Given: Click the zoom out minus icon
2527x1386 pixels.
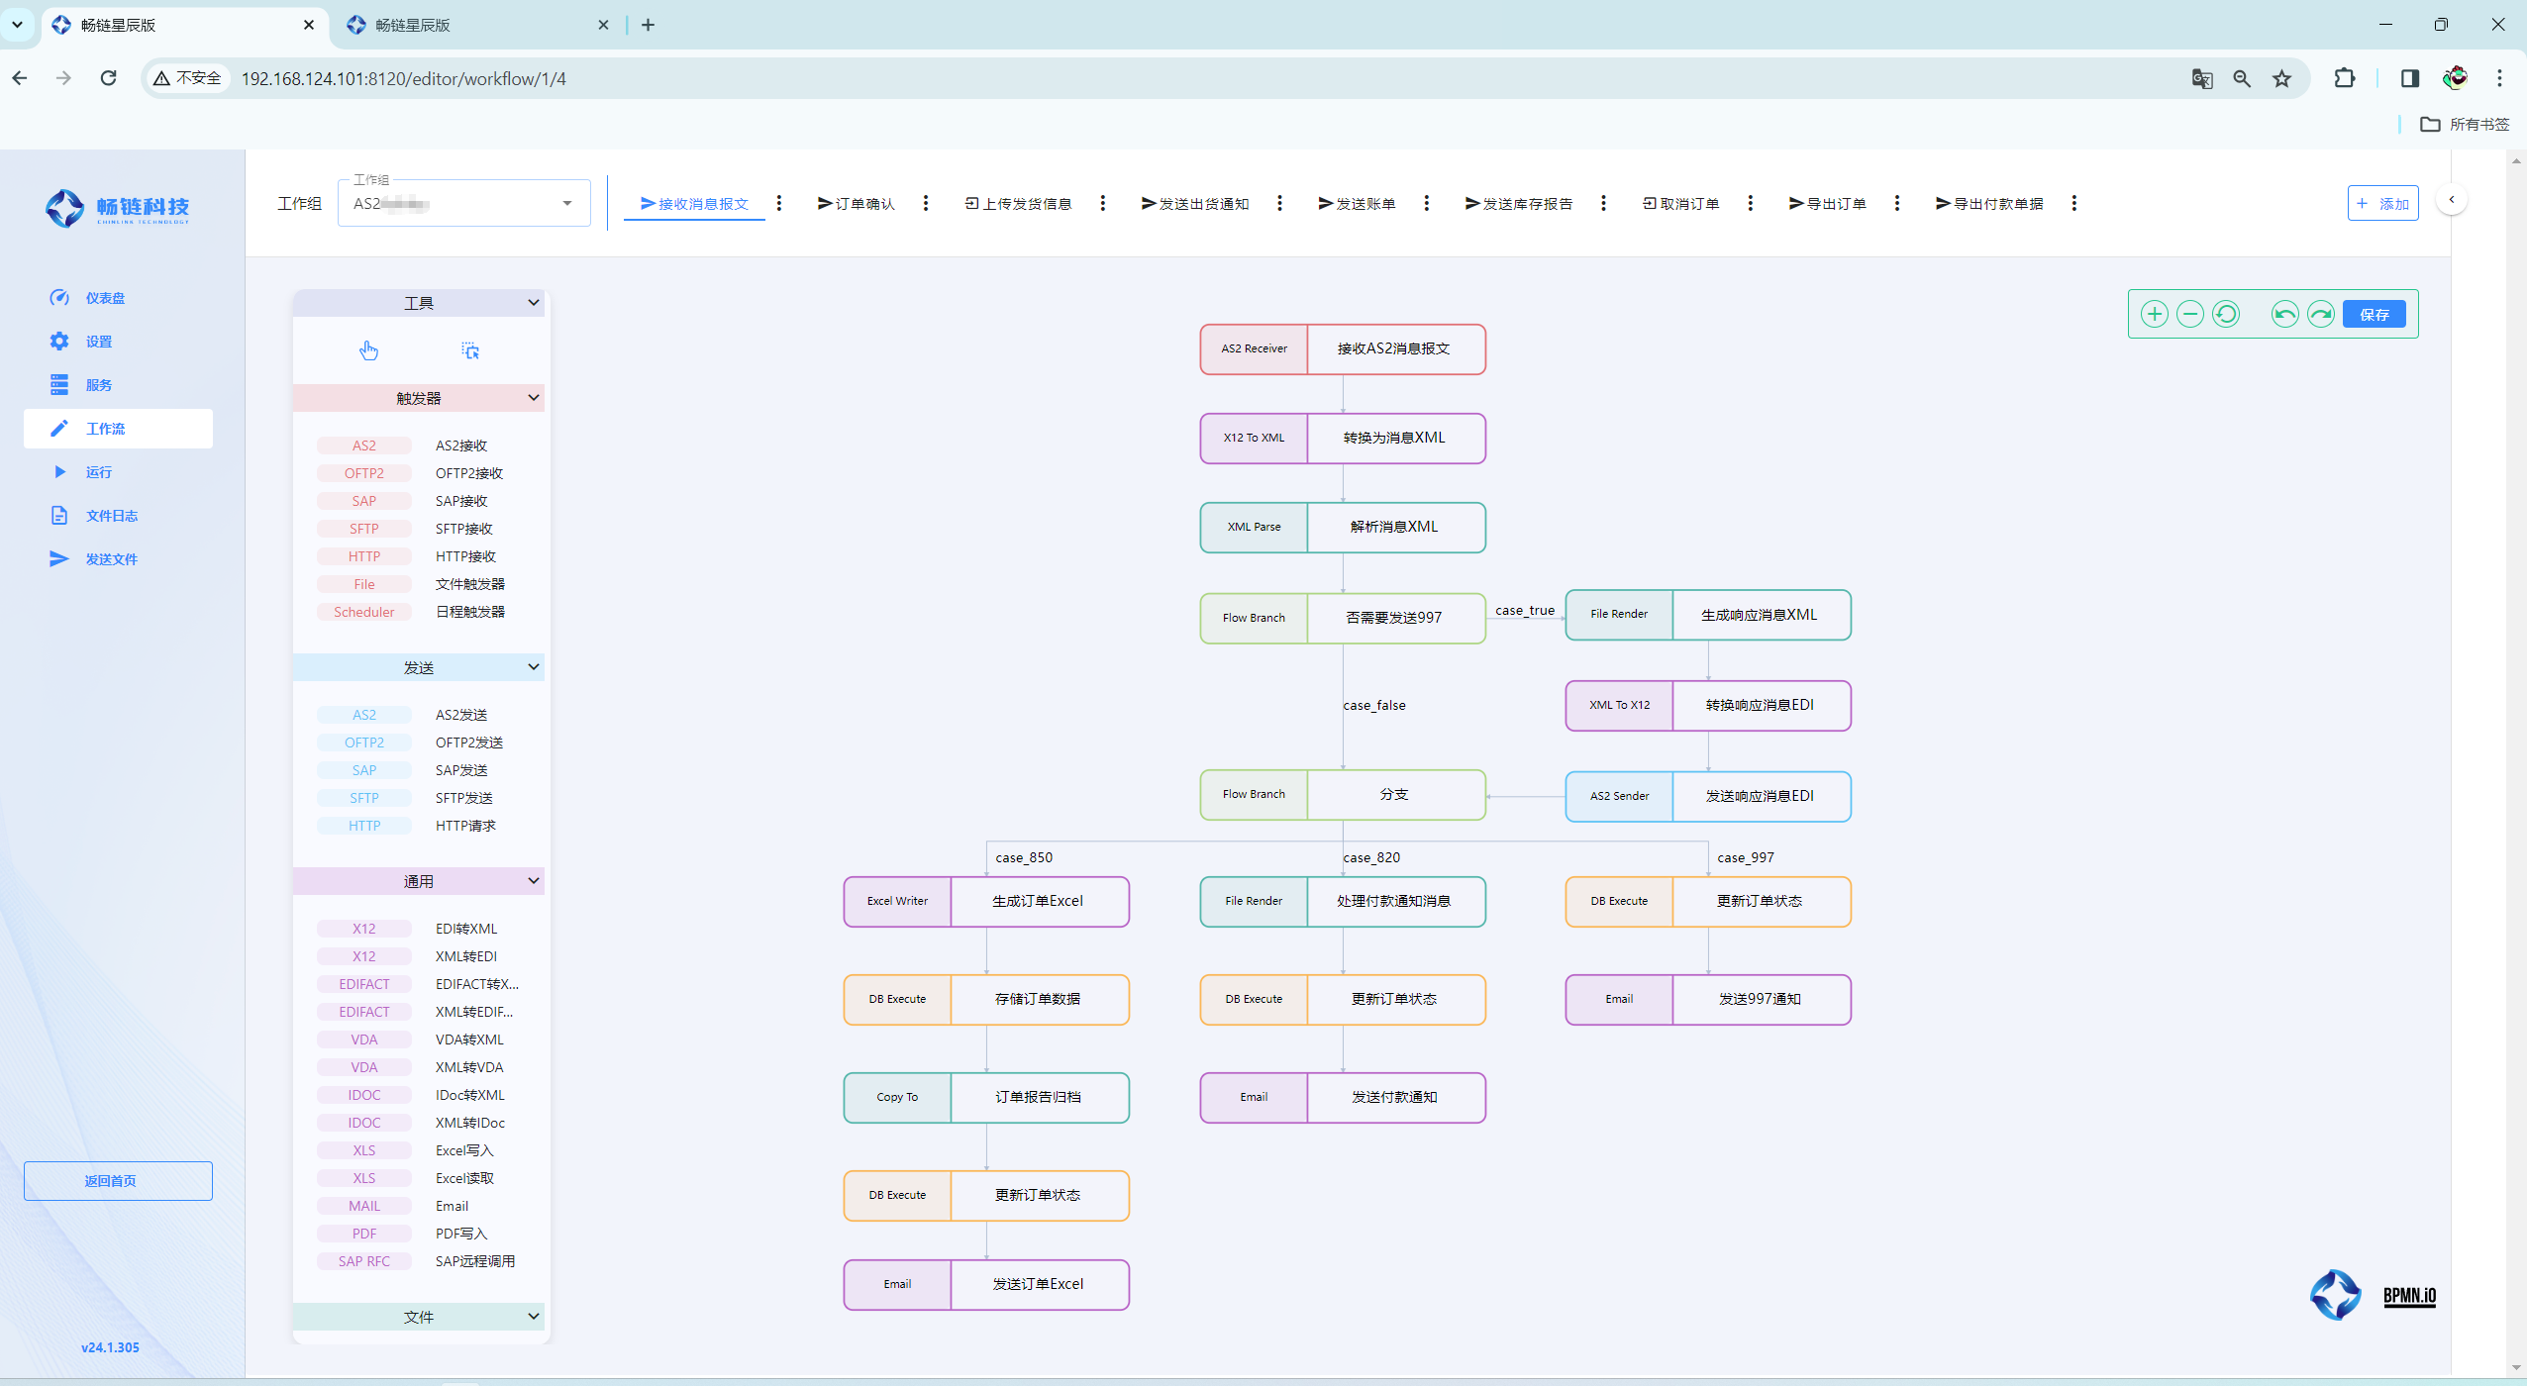Looking at the screenshot, I should [x=2189, y=315].
